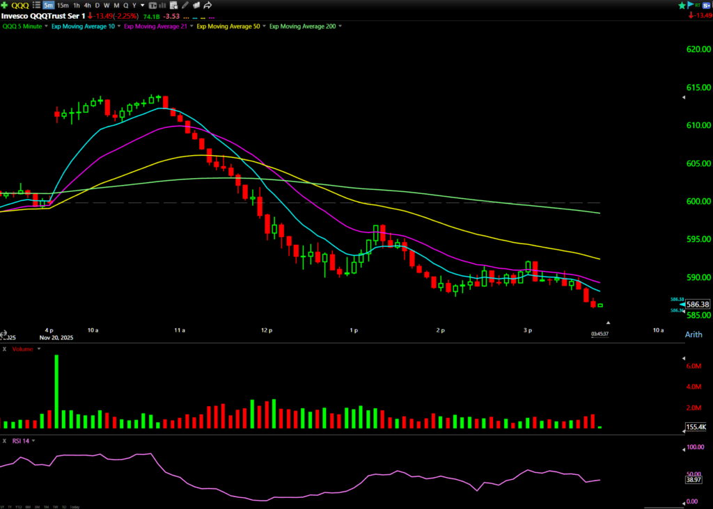Close the RSI 14 pane with its X
This screenshot has width=713, height=509.
pyautogui.click(x=4, y=440)
